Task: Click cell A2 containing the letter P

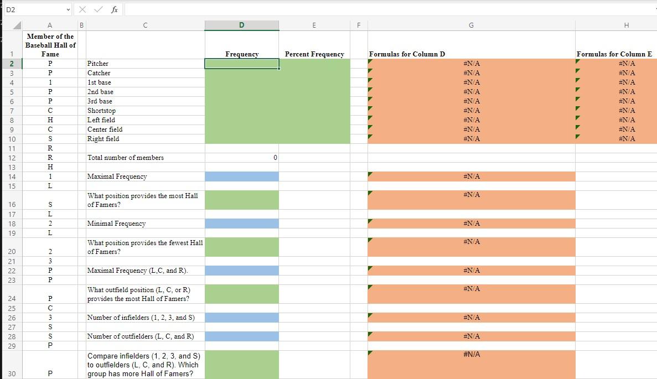Action: pyautogui.click(x=50, y=63)
